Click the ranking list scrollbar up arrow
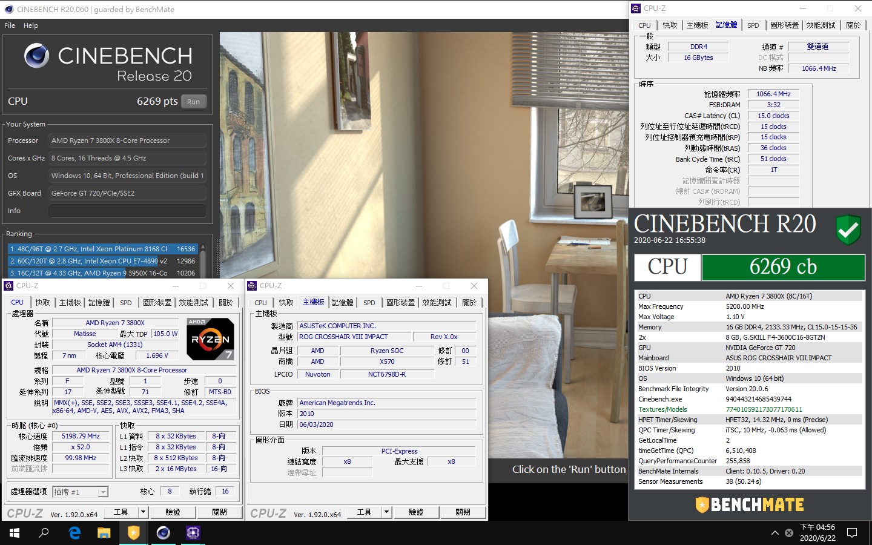This screenshot has width=872, height=545. (203, 247)
